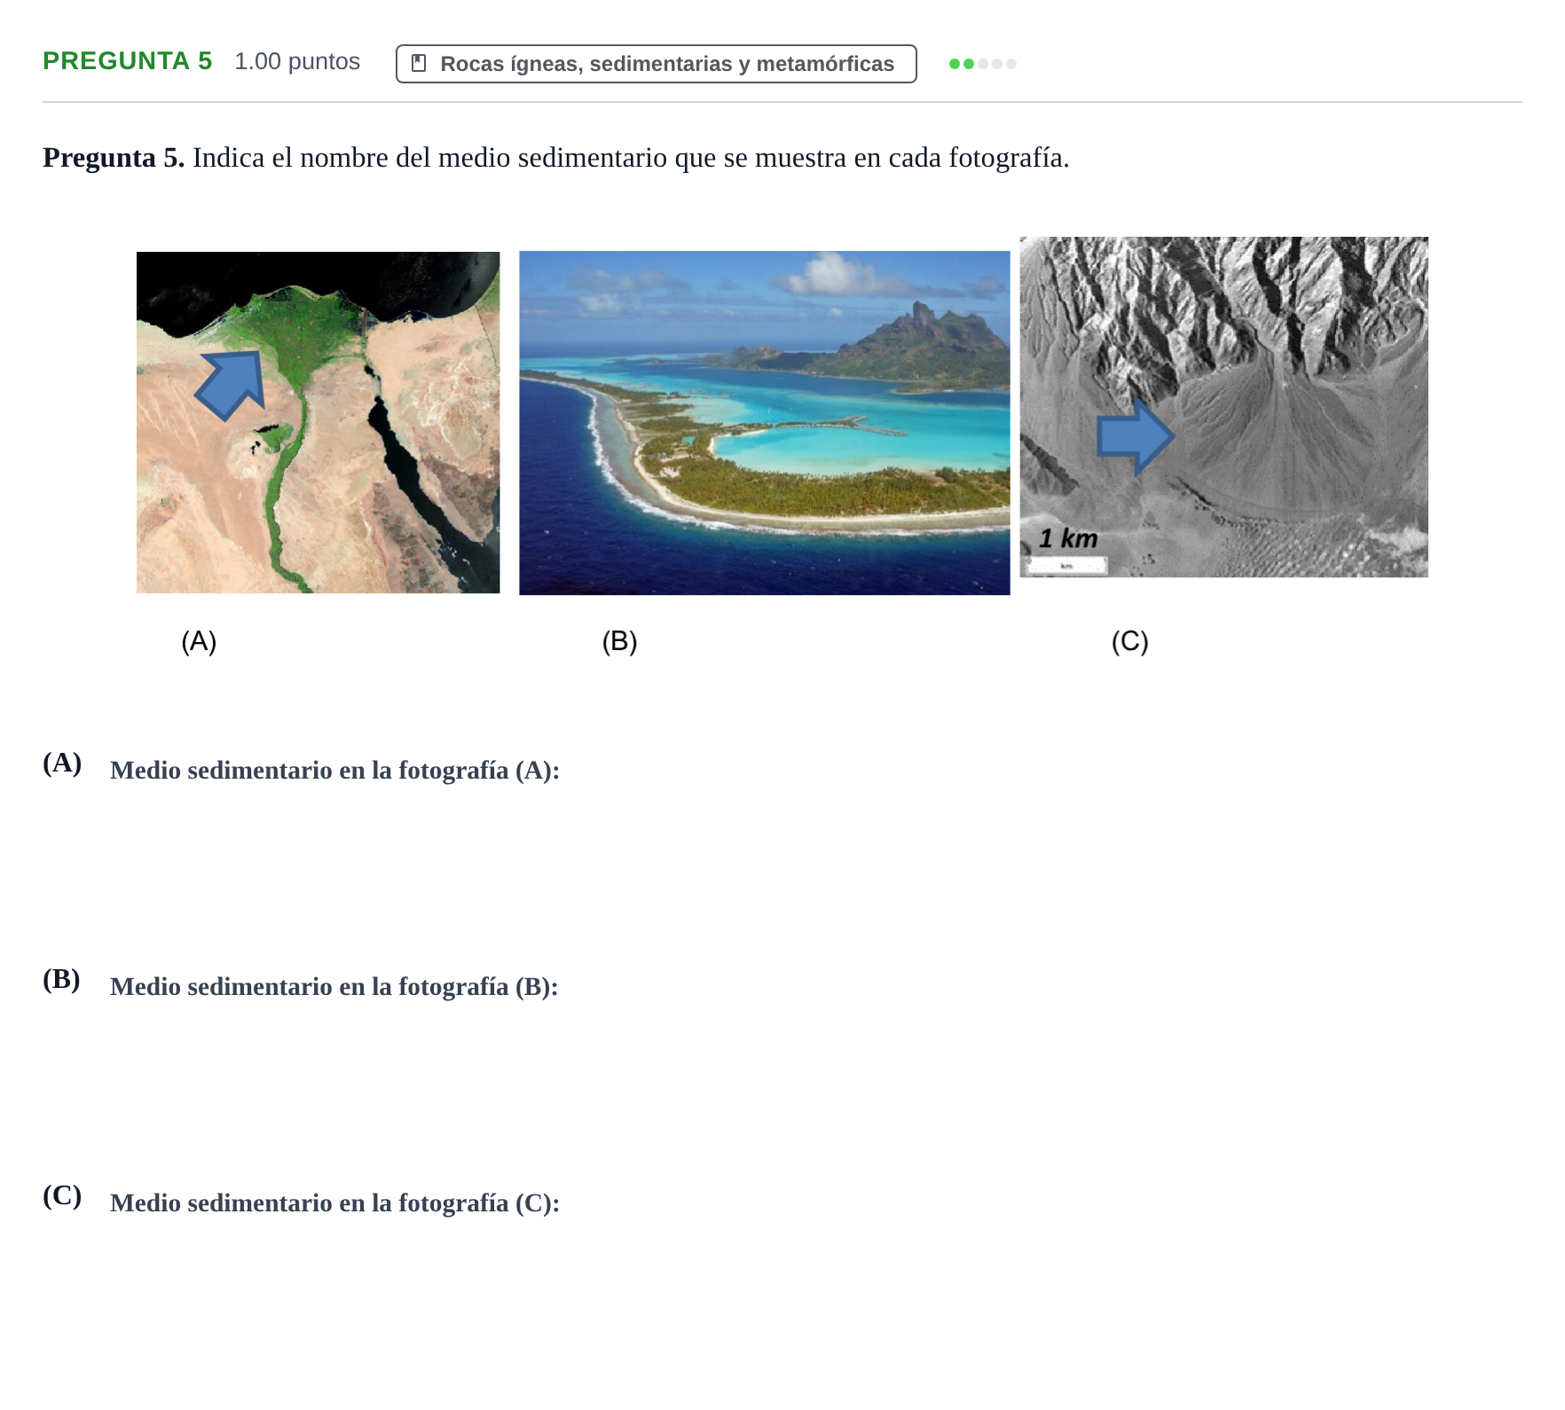Click the '(B)' caption under the second photo

(x=619, y=641)
